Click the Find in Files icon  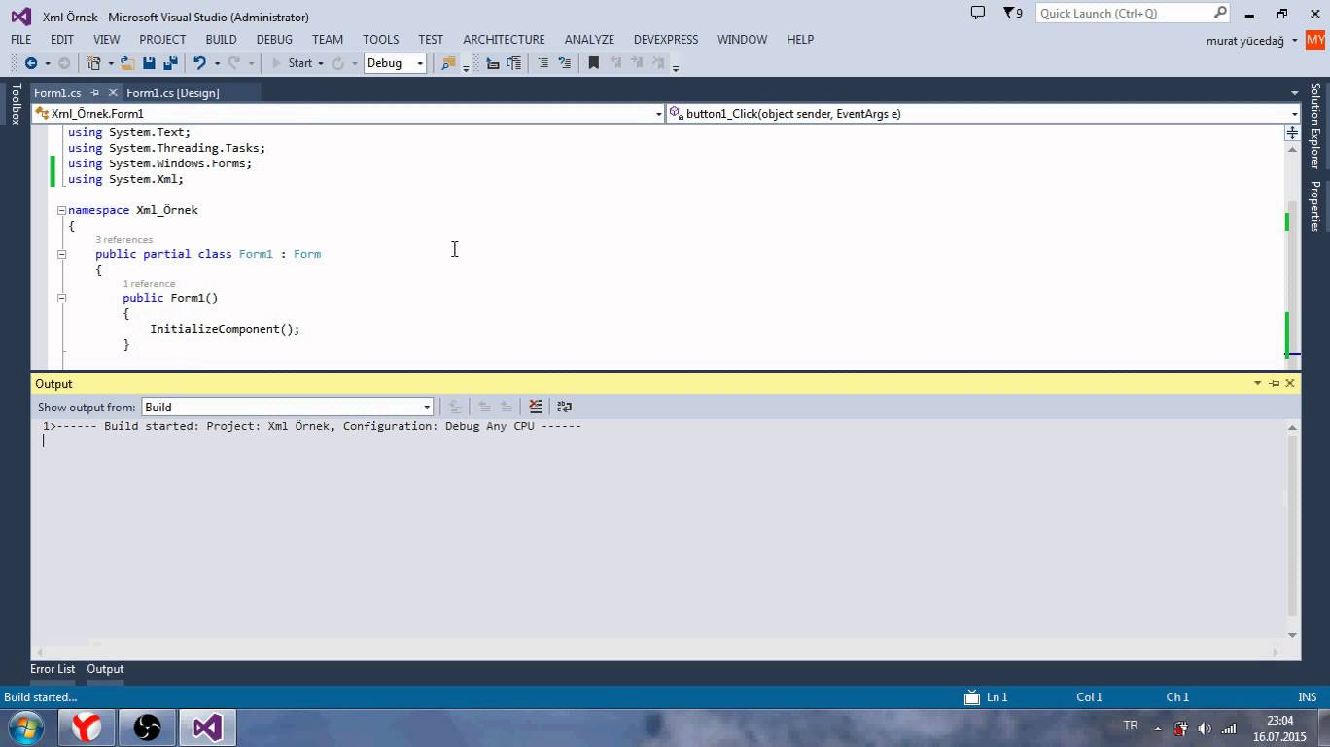click(448, 63)
